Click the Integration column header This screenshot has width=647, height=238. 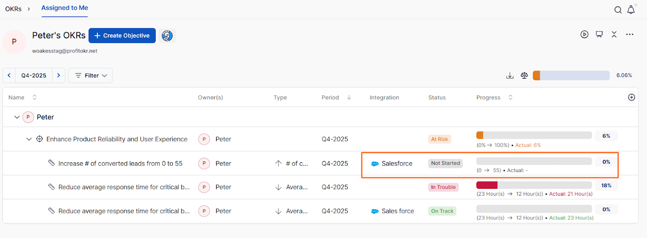click(x=384, y=98)
